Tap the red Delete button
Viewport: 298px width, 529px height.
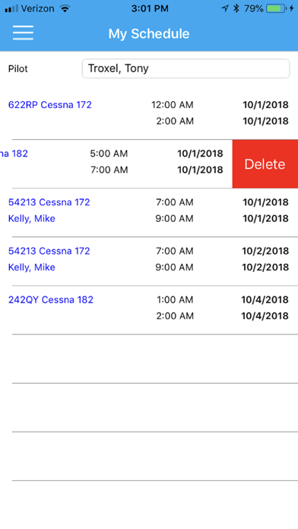[265, 164]
